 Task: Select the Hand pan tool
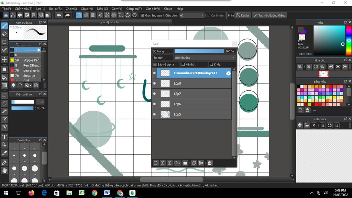coord(4,171)
